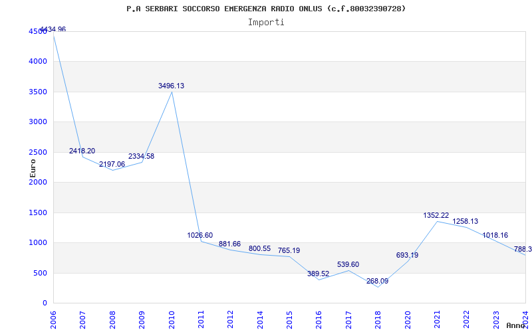Viewport: 532px width, 332px height.
Task: Click the 2015 year label
Action: (x=289, y=319)
